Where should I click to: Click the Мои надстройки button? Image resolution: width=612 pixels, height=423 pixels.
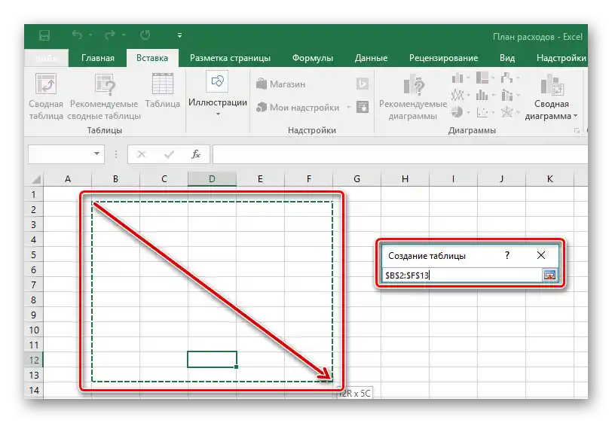coord(298,107)
